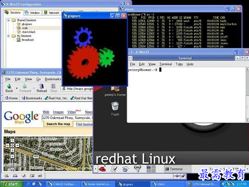Recenter map with the center pan button

12,145
